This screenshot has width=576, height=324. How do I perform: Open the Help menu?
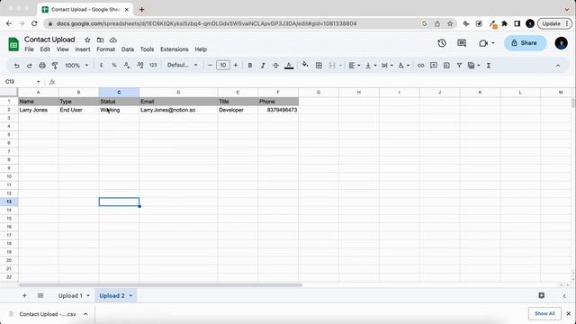(x=201, y=49)
